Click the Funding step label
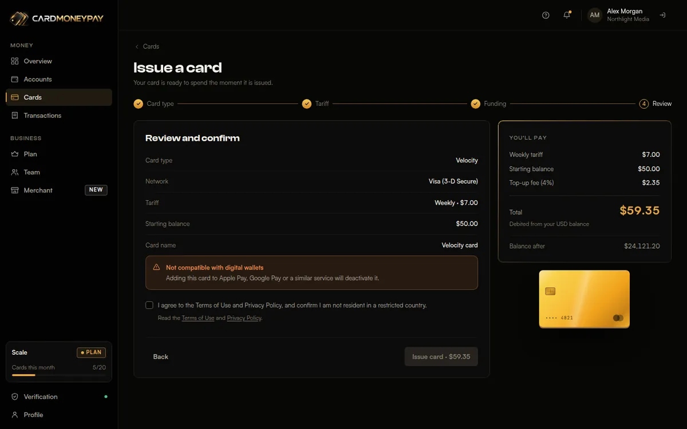The width and height of the screenshot is (687, 429). pos(495,104)
